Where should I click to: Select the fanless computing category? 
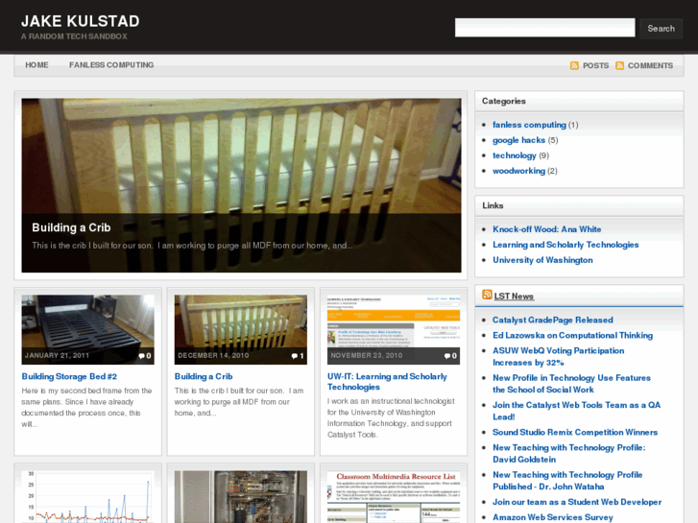click(529, 125)
